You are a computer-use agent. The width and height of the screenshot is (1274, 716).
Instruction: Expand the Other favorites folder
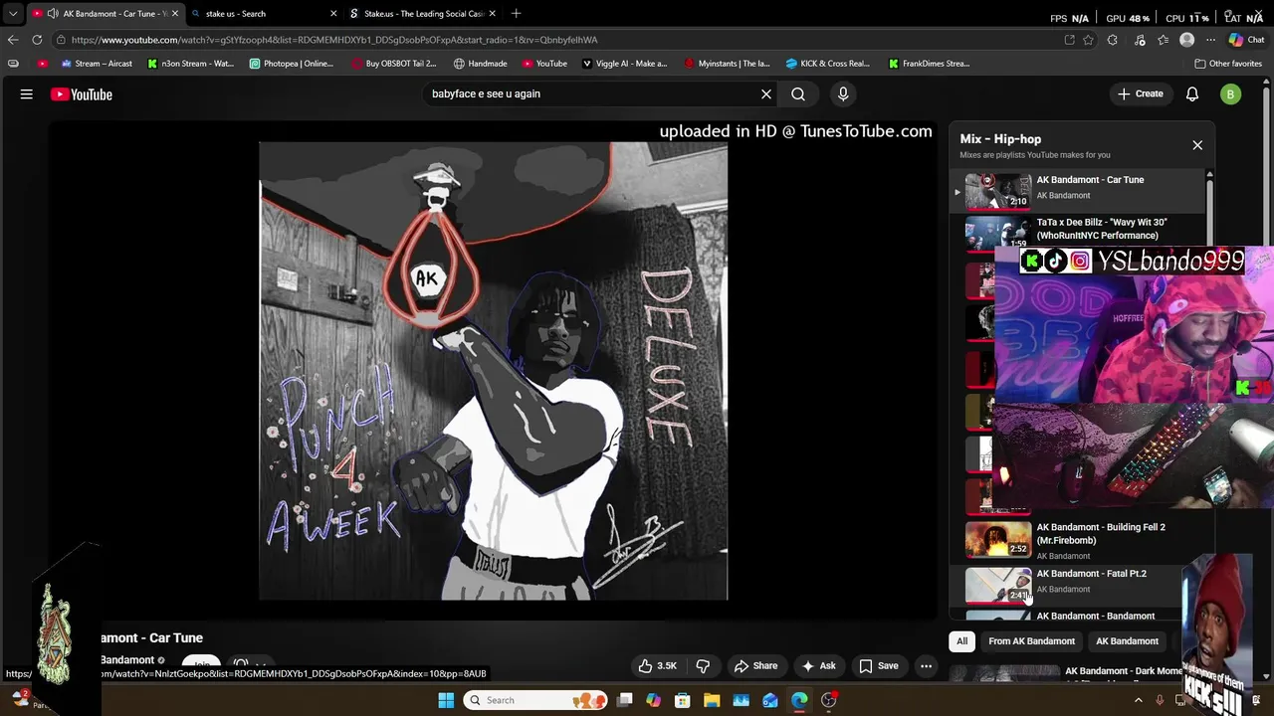(x=1228, y=64)
